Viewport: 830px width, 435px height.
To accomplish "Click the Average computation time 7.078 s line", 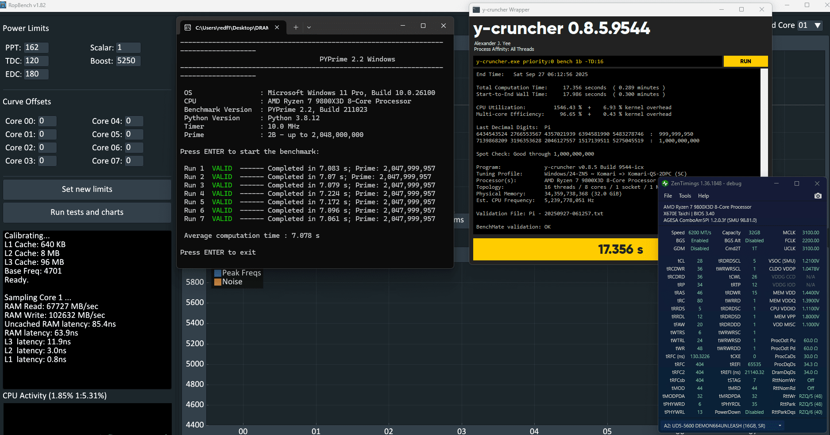I will [251, 236].
